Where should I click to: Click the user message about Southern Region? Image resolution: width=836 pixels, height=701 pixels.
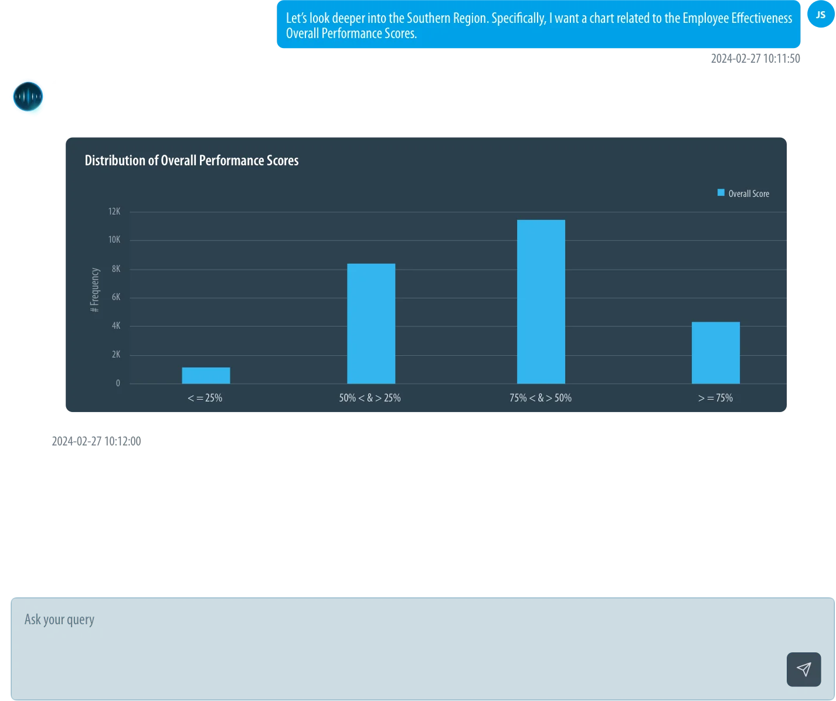538,26
